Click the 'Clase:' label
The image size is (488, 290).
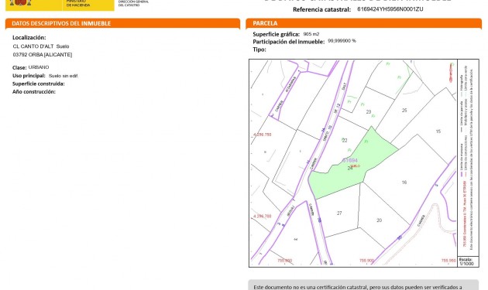(x=19, y=68)
